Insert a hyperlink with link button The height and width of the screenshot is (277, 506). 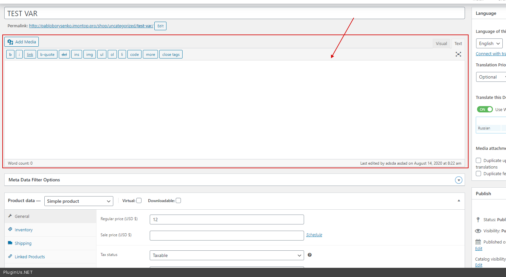tap(30, 54)
